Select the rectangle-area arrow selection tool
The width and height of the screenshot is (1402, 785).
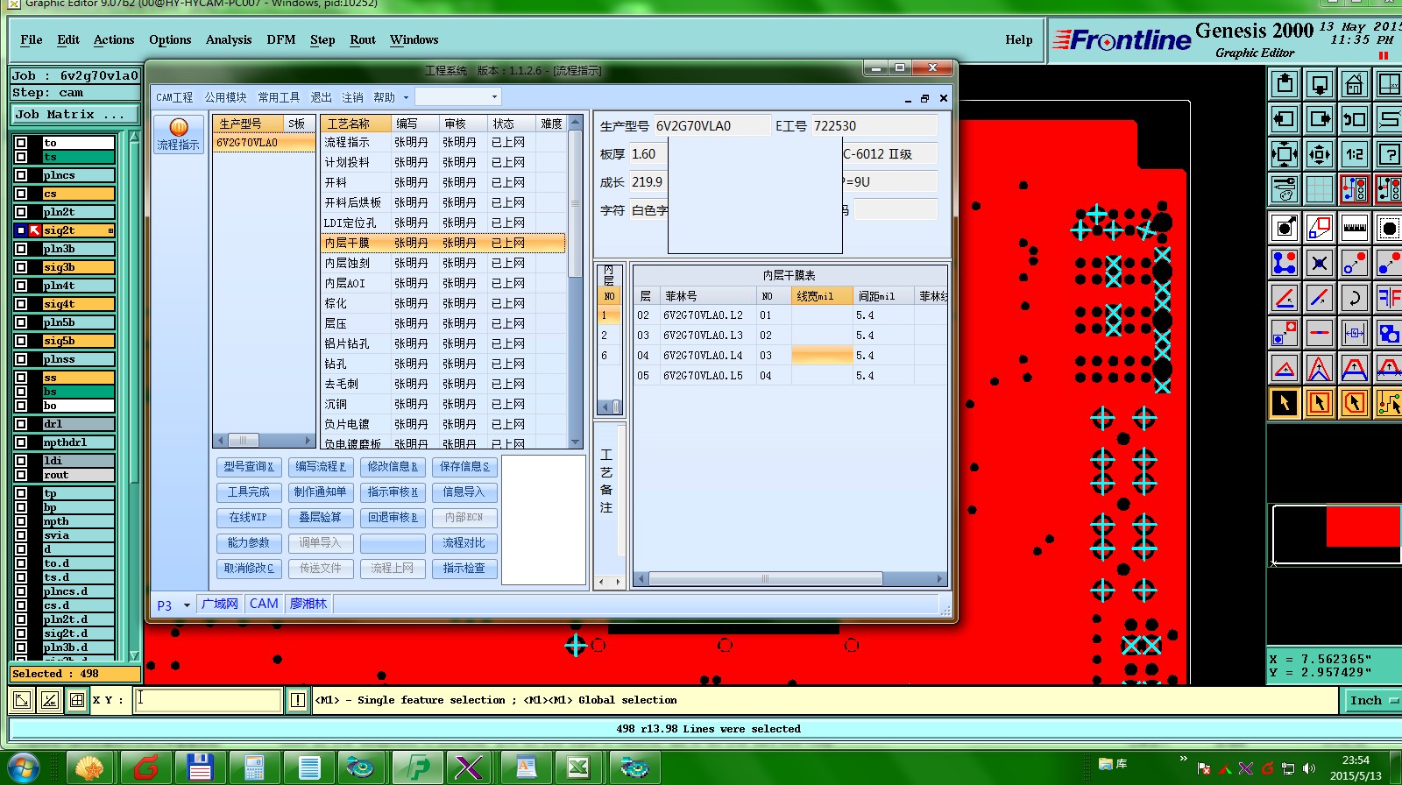[x=1319, y=403]
